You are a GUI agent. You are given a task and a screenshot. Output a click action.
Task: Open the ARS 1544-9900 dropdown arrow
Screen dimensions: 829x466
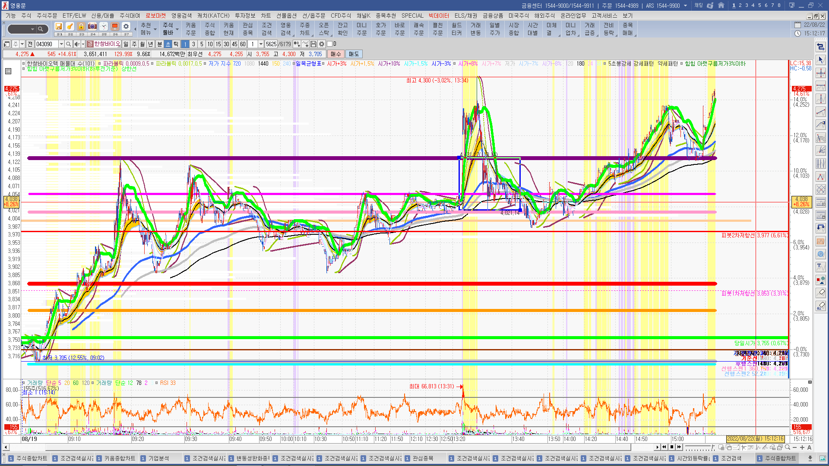[x=685, y=6]
